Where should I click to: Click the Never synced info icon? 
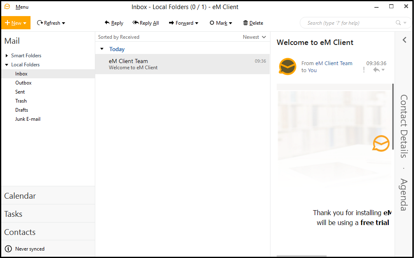coord(8,249)
